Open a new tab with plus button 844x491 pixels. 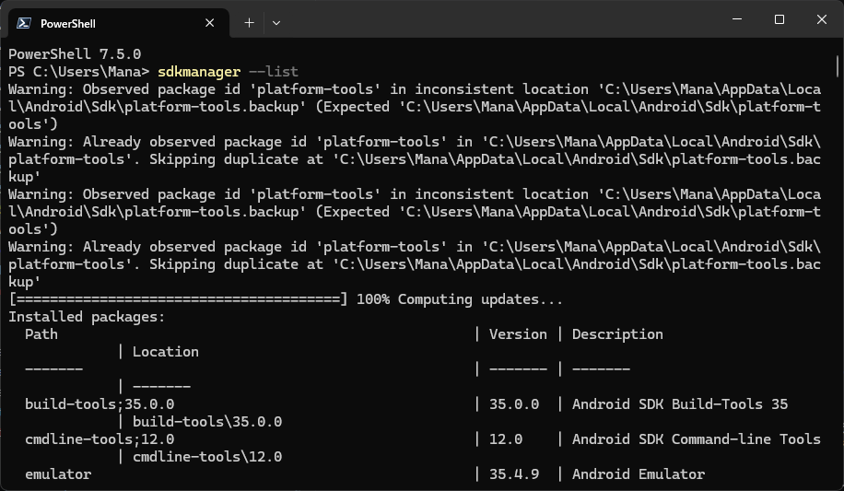[x=249, y=23]
